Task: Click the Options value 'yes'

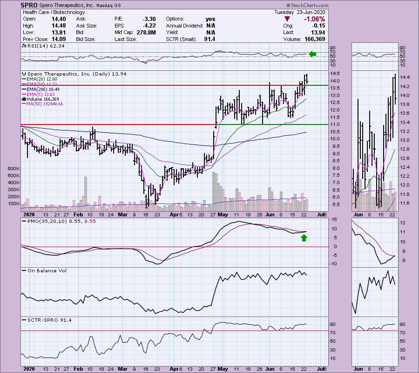Action: click(x=210, y=19)
